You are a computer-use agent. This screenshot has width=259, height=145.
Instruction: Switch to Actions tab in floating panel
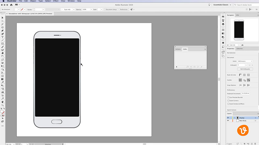click(x=178, y=49)
